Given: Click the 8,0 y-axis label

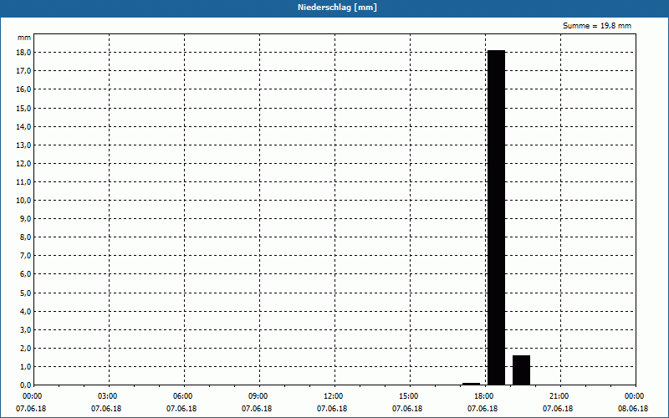Looking at the screenshot, I should [x=26, y=237].
